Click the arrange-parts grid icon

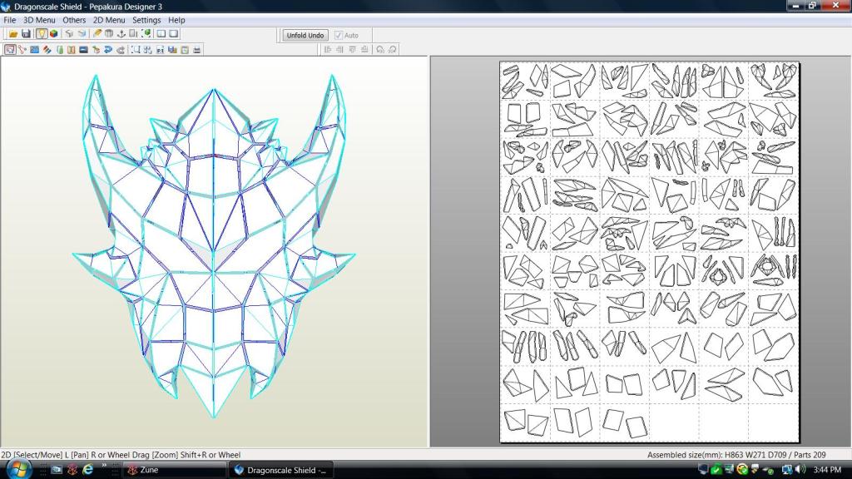[147, 49]
